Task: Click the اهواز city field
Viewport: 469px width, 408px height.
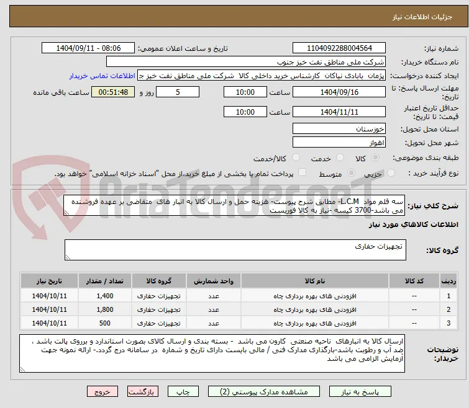Action: tap(339, 143)
